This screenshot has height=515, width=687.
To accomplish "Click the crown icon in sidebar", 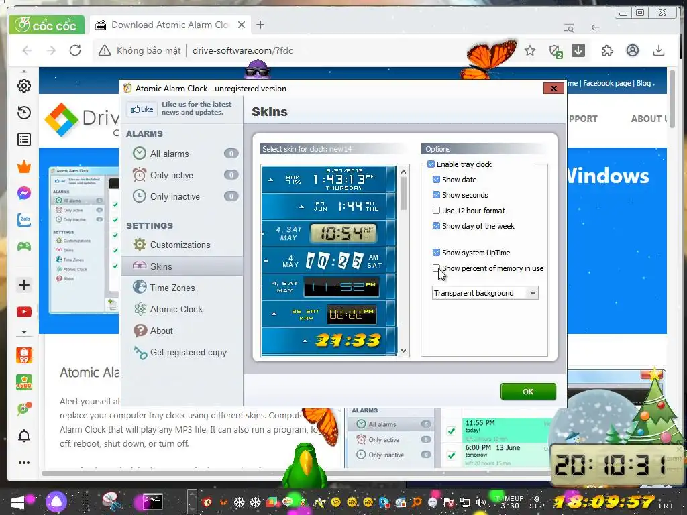I will (x=24, y=166).
